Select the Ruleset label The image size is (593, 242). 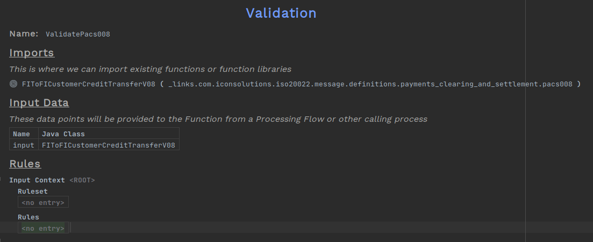point(32,191)
